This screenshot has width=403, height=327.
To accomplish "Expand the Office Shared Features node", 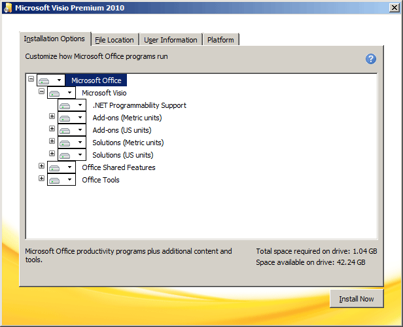I will point(41,165).
